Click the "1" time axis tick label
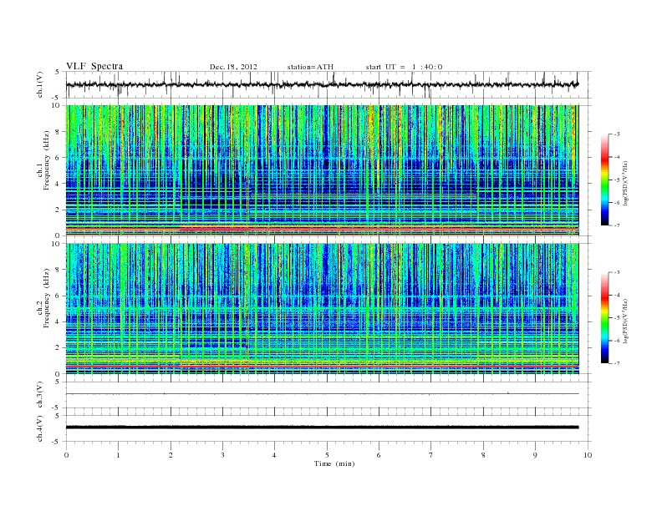 pyautogui.click(x=118, y=455)
